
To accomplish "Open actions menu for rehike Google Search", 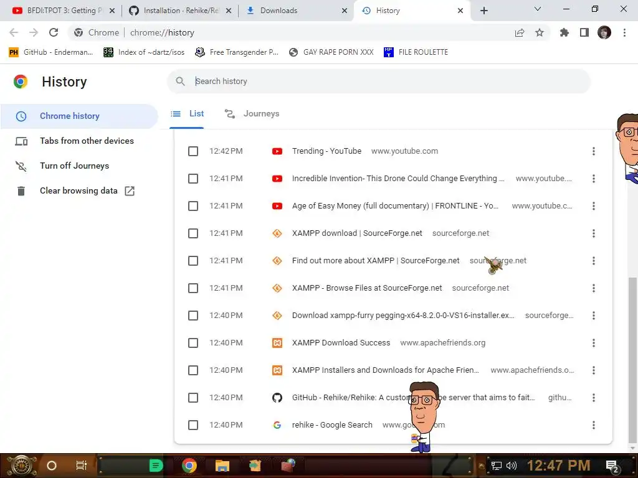I will (594, 425).
